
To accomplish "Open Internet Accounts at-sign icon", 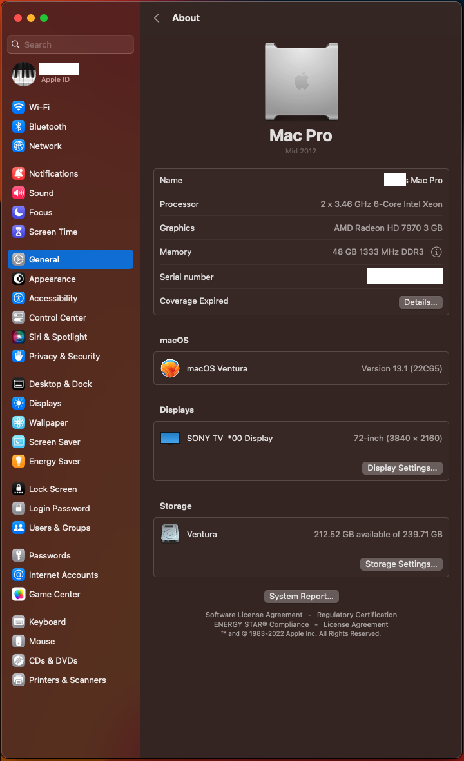I will 19,576.
